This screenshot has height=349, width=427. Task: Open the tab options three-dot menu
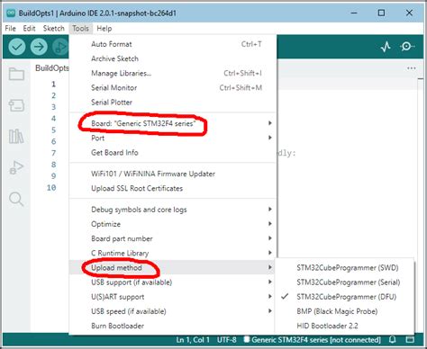(x=411, y=68)
